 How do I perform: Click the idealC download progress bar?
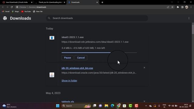(x=99, y=53)
